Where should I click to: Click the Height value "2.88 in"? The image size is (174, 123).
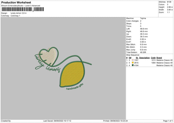click(x=170, y=7)
